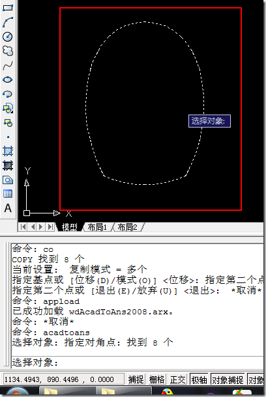266x397 pixels.
Task: Toggle 正交 ortho mode in status bar
Action: 178,379
